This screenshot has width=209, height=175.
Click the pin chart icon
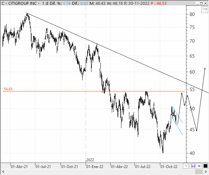[199, 166]
